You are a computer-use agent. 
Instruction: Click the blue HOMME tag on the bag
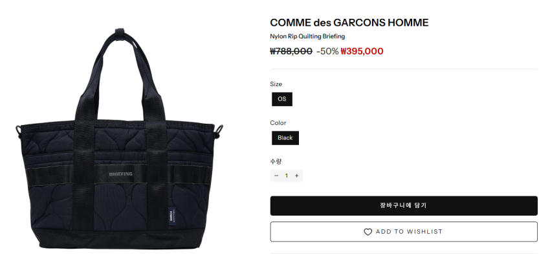click(x=171, y=215)
